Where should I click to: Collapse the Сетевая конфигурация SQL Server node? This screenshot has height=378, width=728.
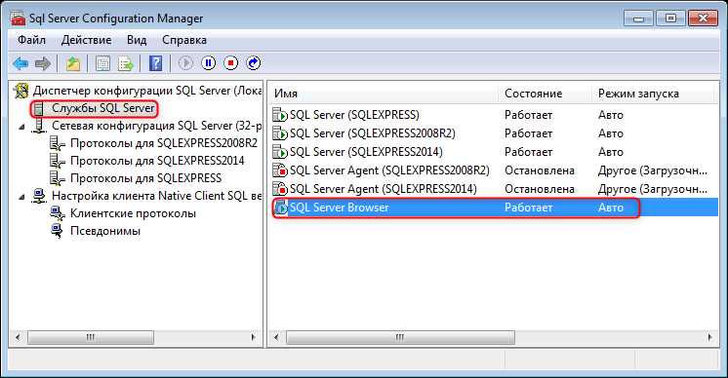pos(21,127)
